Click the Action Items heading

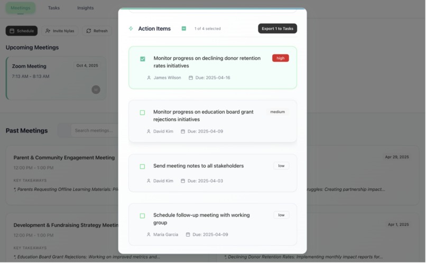tap(154, 29)
